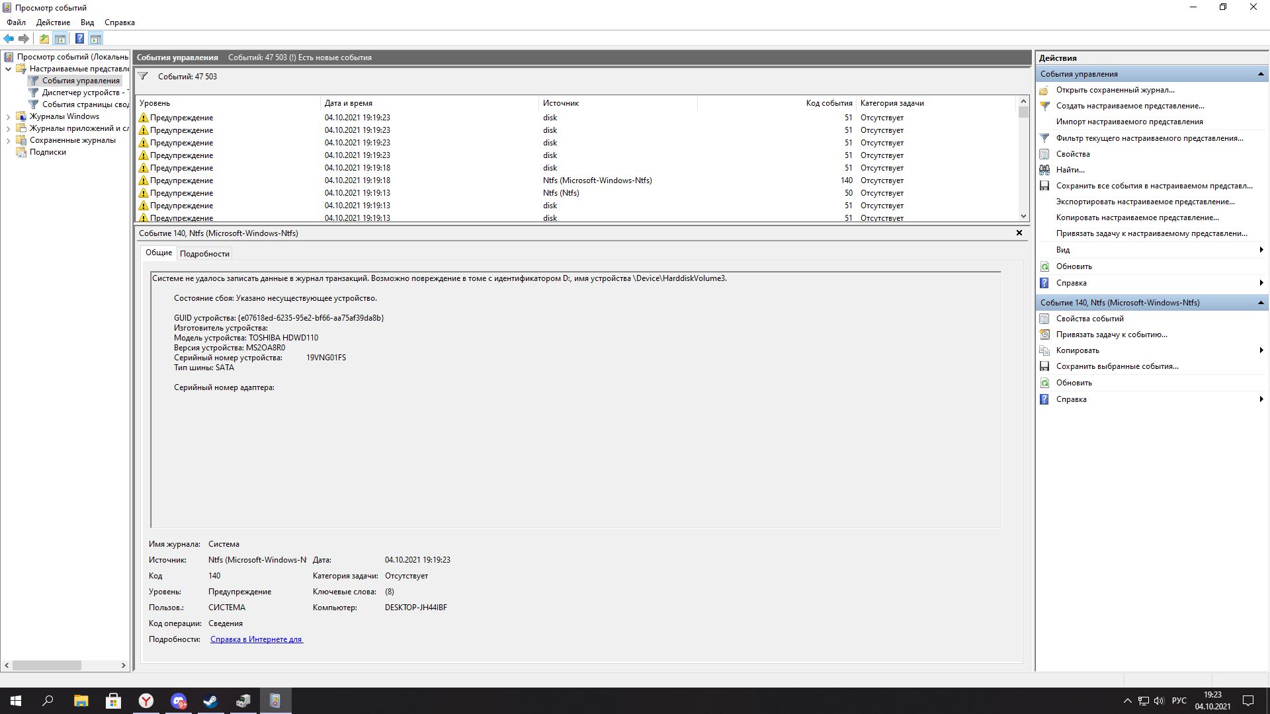Open the Действие menu
The width and height of the screenshot is (1270, 714).
coord(53,22)
